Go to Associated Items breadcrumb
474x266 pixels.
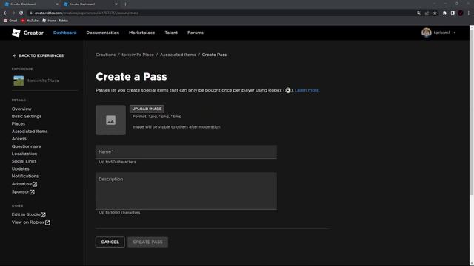point(178,55)
